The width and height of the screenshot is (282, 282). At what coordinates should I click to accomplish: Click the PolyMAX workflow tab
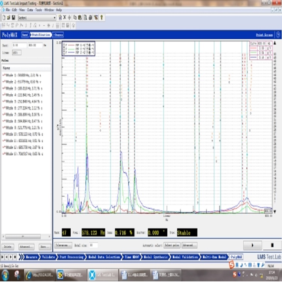(x=236, y=257)
